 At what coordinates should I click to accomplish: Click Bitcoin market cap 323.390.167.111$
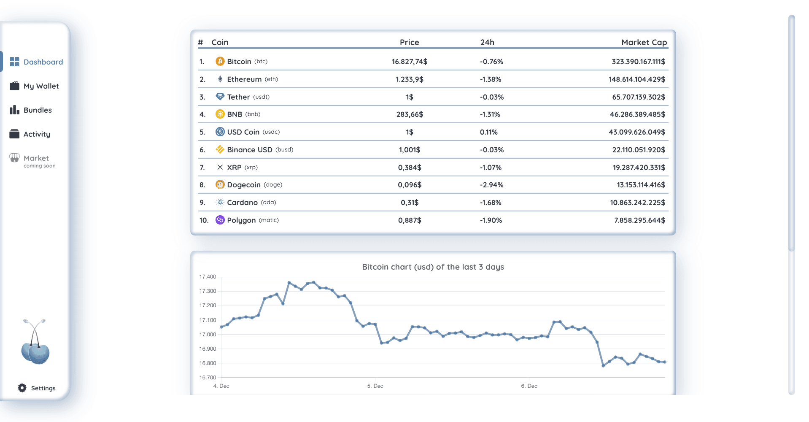click(x=638, y=62)
